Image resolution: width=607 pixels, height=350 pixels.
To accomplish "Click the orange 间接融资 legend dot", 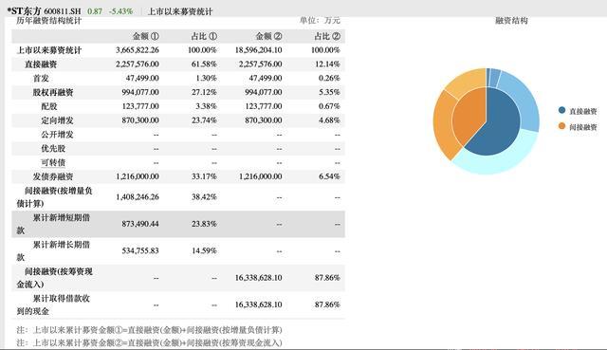I will [561, 126].
